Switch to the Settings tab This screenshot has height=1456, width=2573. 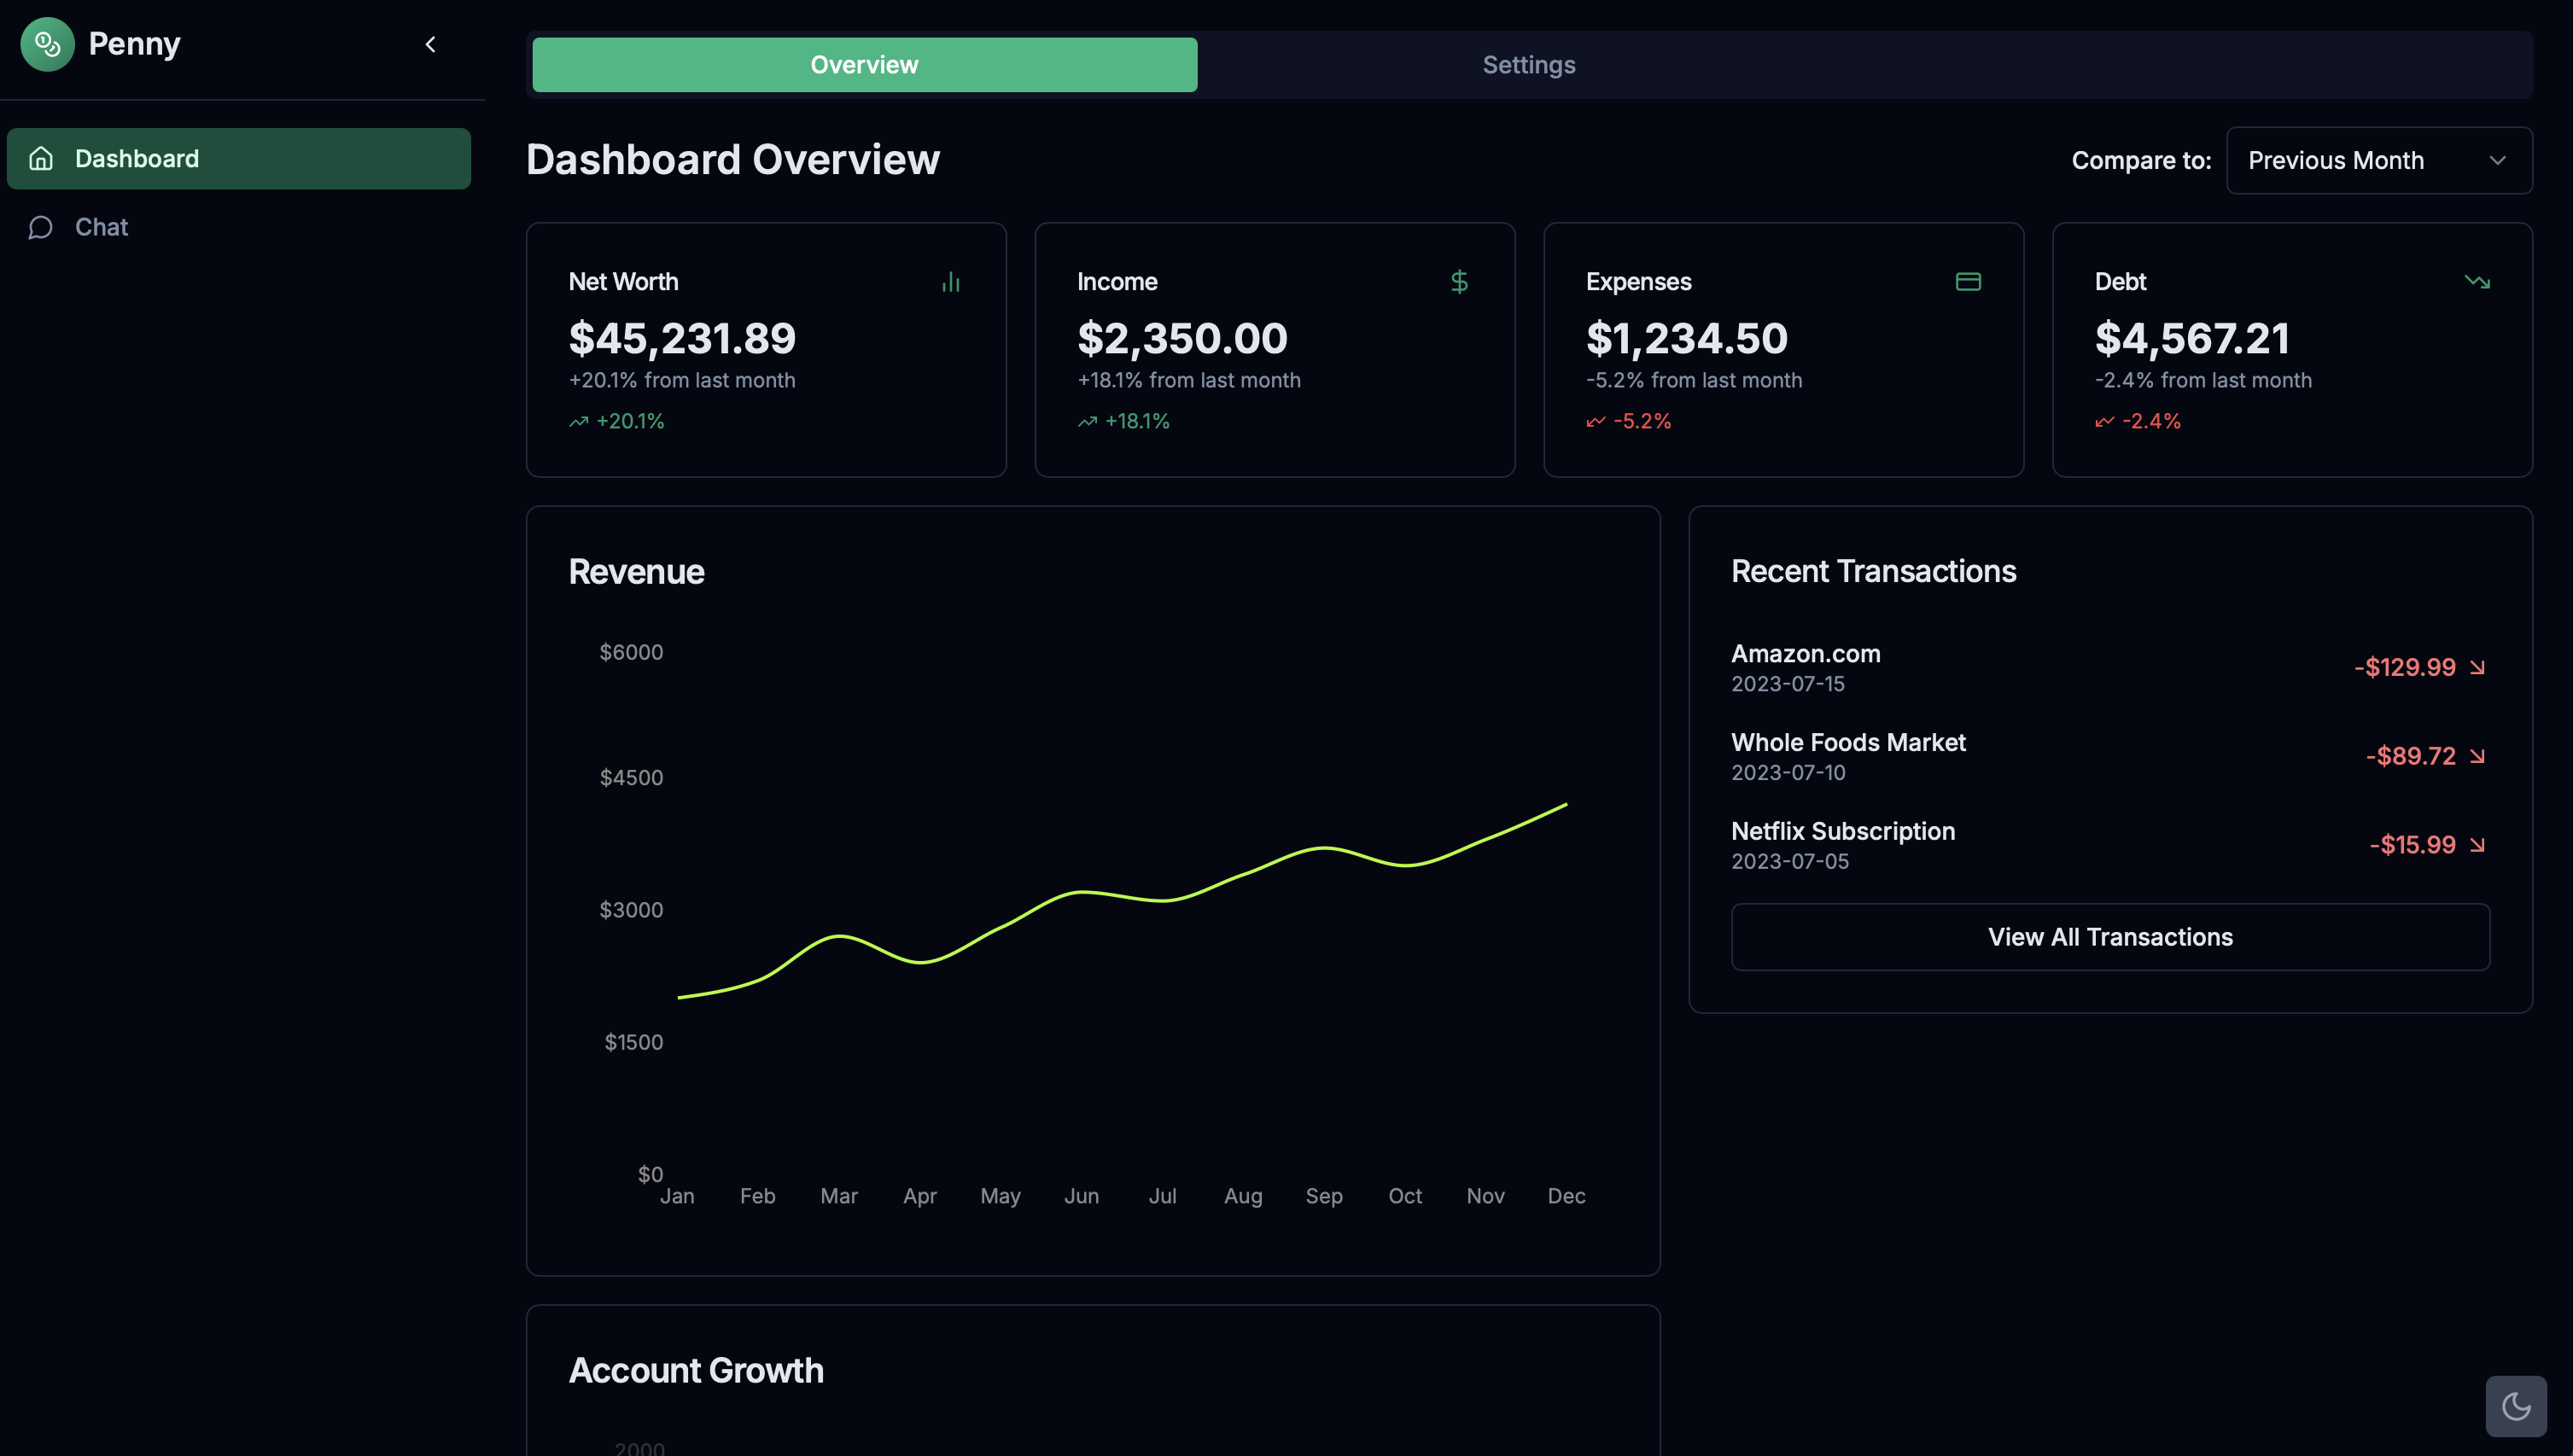click(x=1528, y=65)
